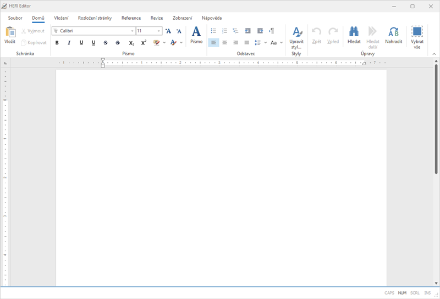Apply bulleted list formatting
This screenshot has width=440, height=299.
tap(213, 31)
